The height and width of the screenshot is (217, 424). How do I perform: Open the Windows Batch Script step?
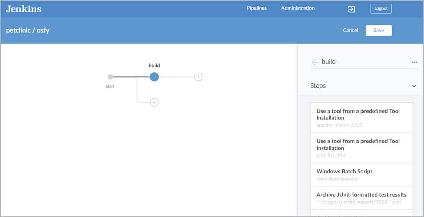pos(361,174)
